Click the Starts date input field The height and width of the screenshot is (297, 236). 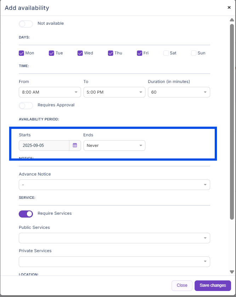coord(44,145)
